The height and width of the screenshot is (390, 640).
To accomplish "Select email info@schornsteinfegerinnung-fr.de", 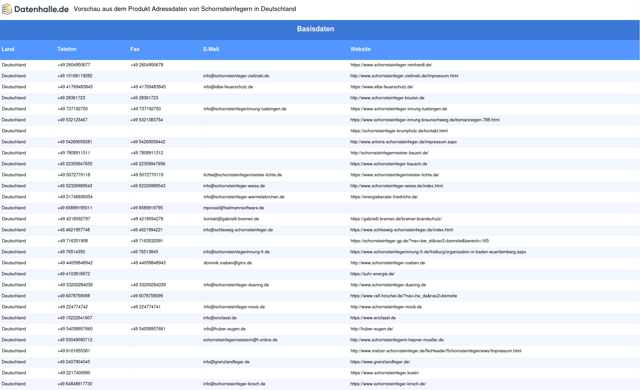I will click(x=237, y=252).
